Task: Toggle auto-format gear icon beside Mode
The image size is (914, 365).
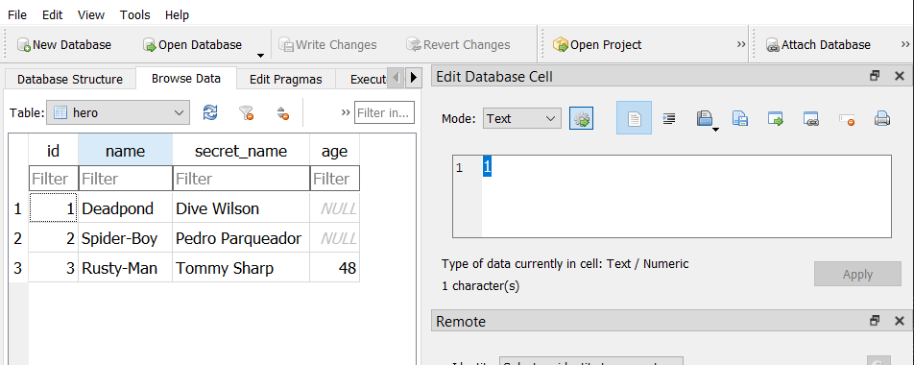Action: click(581, 118)
